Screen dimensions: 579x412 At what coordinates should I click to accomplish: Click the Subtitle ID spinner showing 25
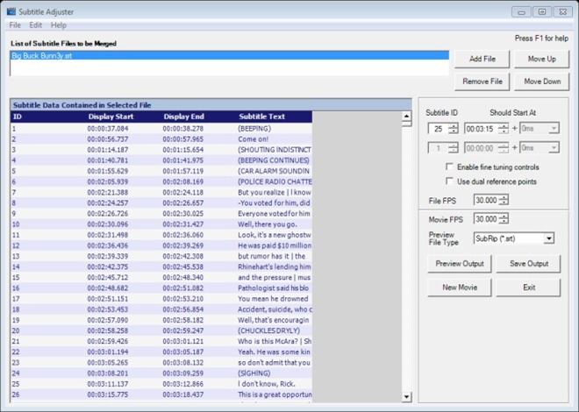point(453,128)
